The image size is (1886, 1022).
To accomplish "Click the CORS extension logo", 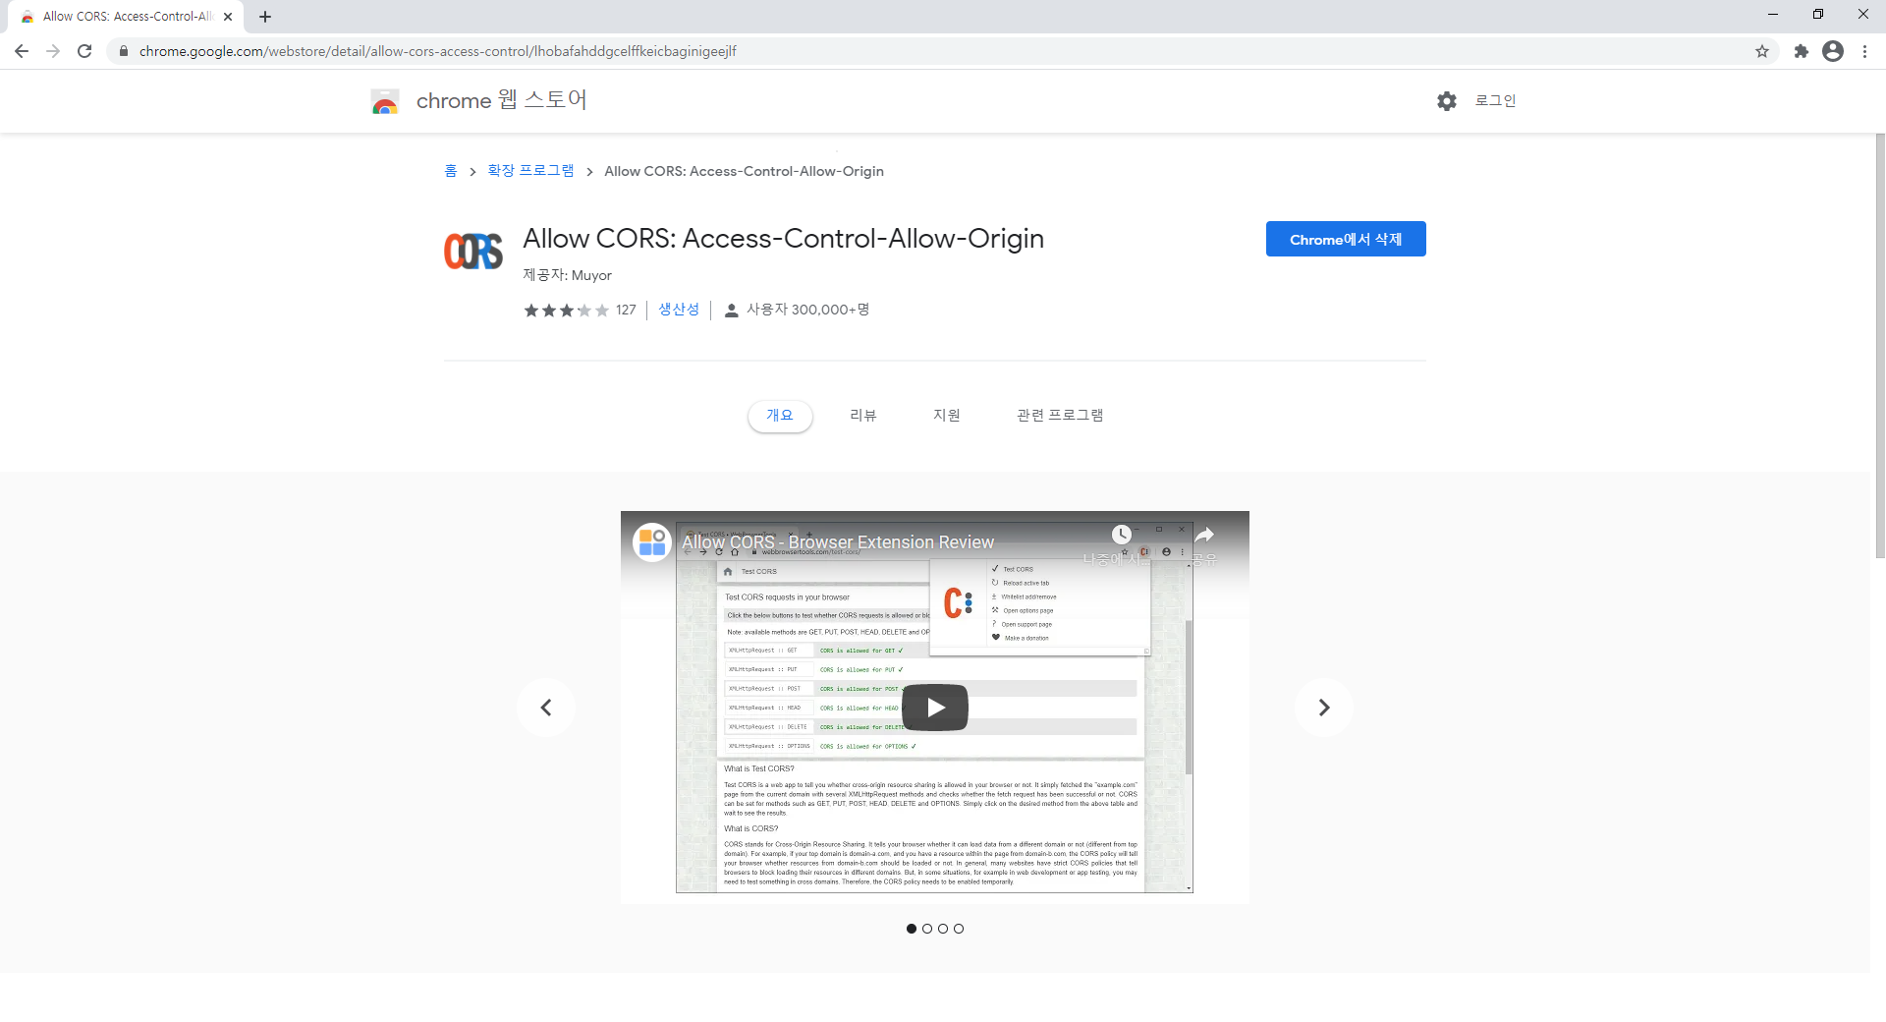I will 473,252.
